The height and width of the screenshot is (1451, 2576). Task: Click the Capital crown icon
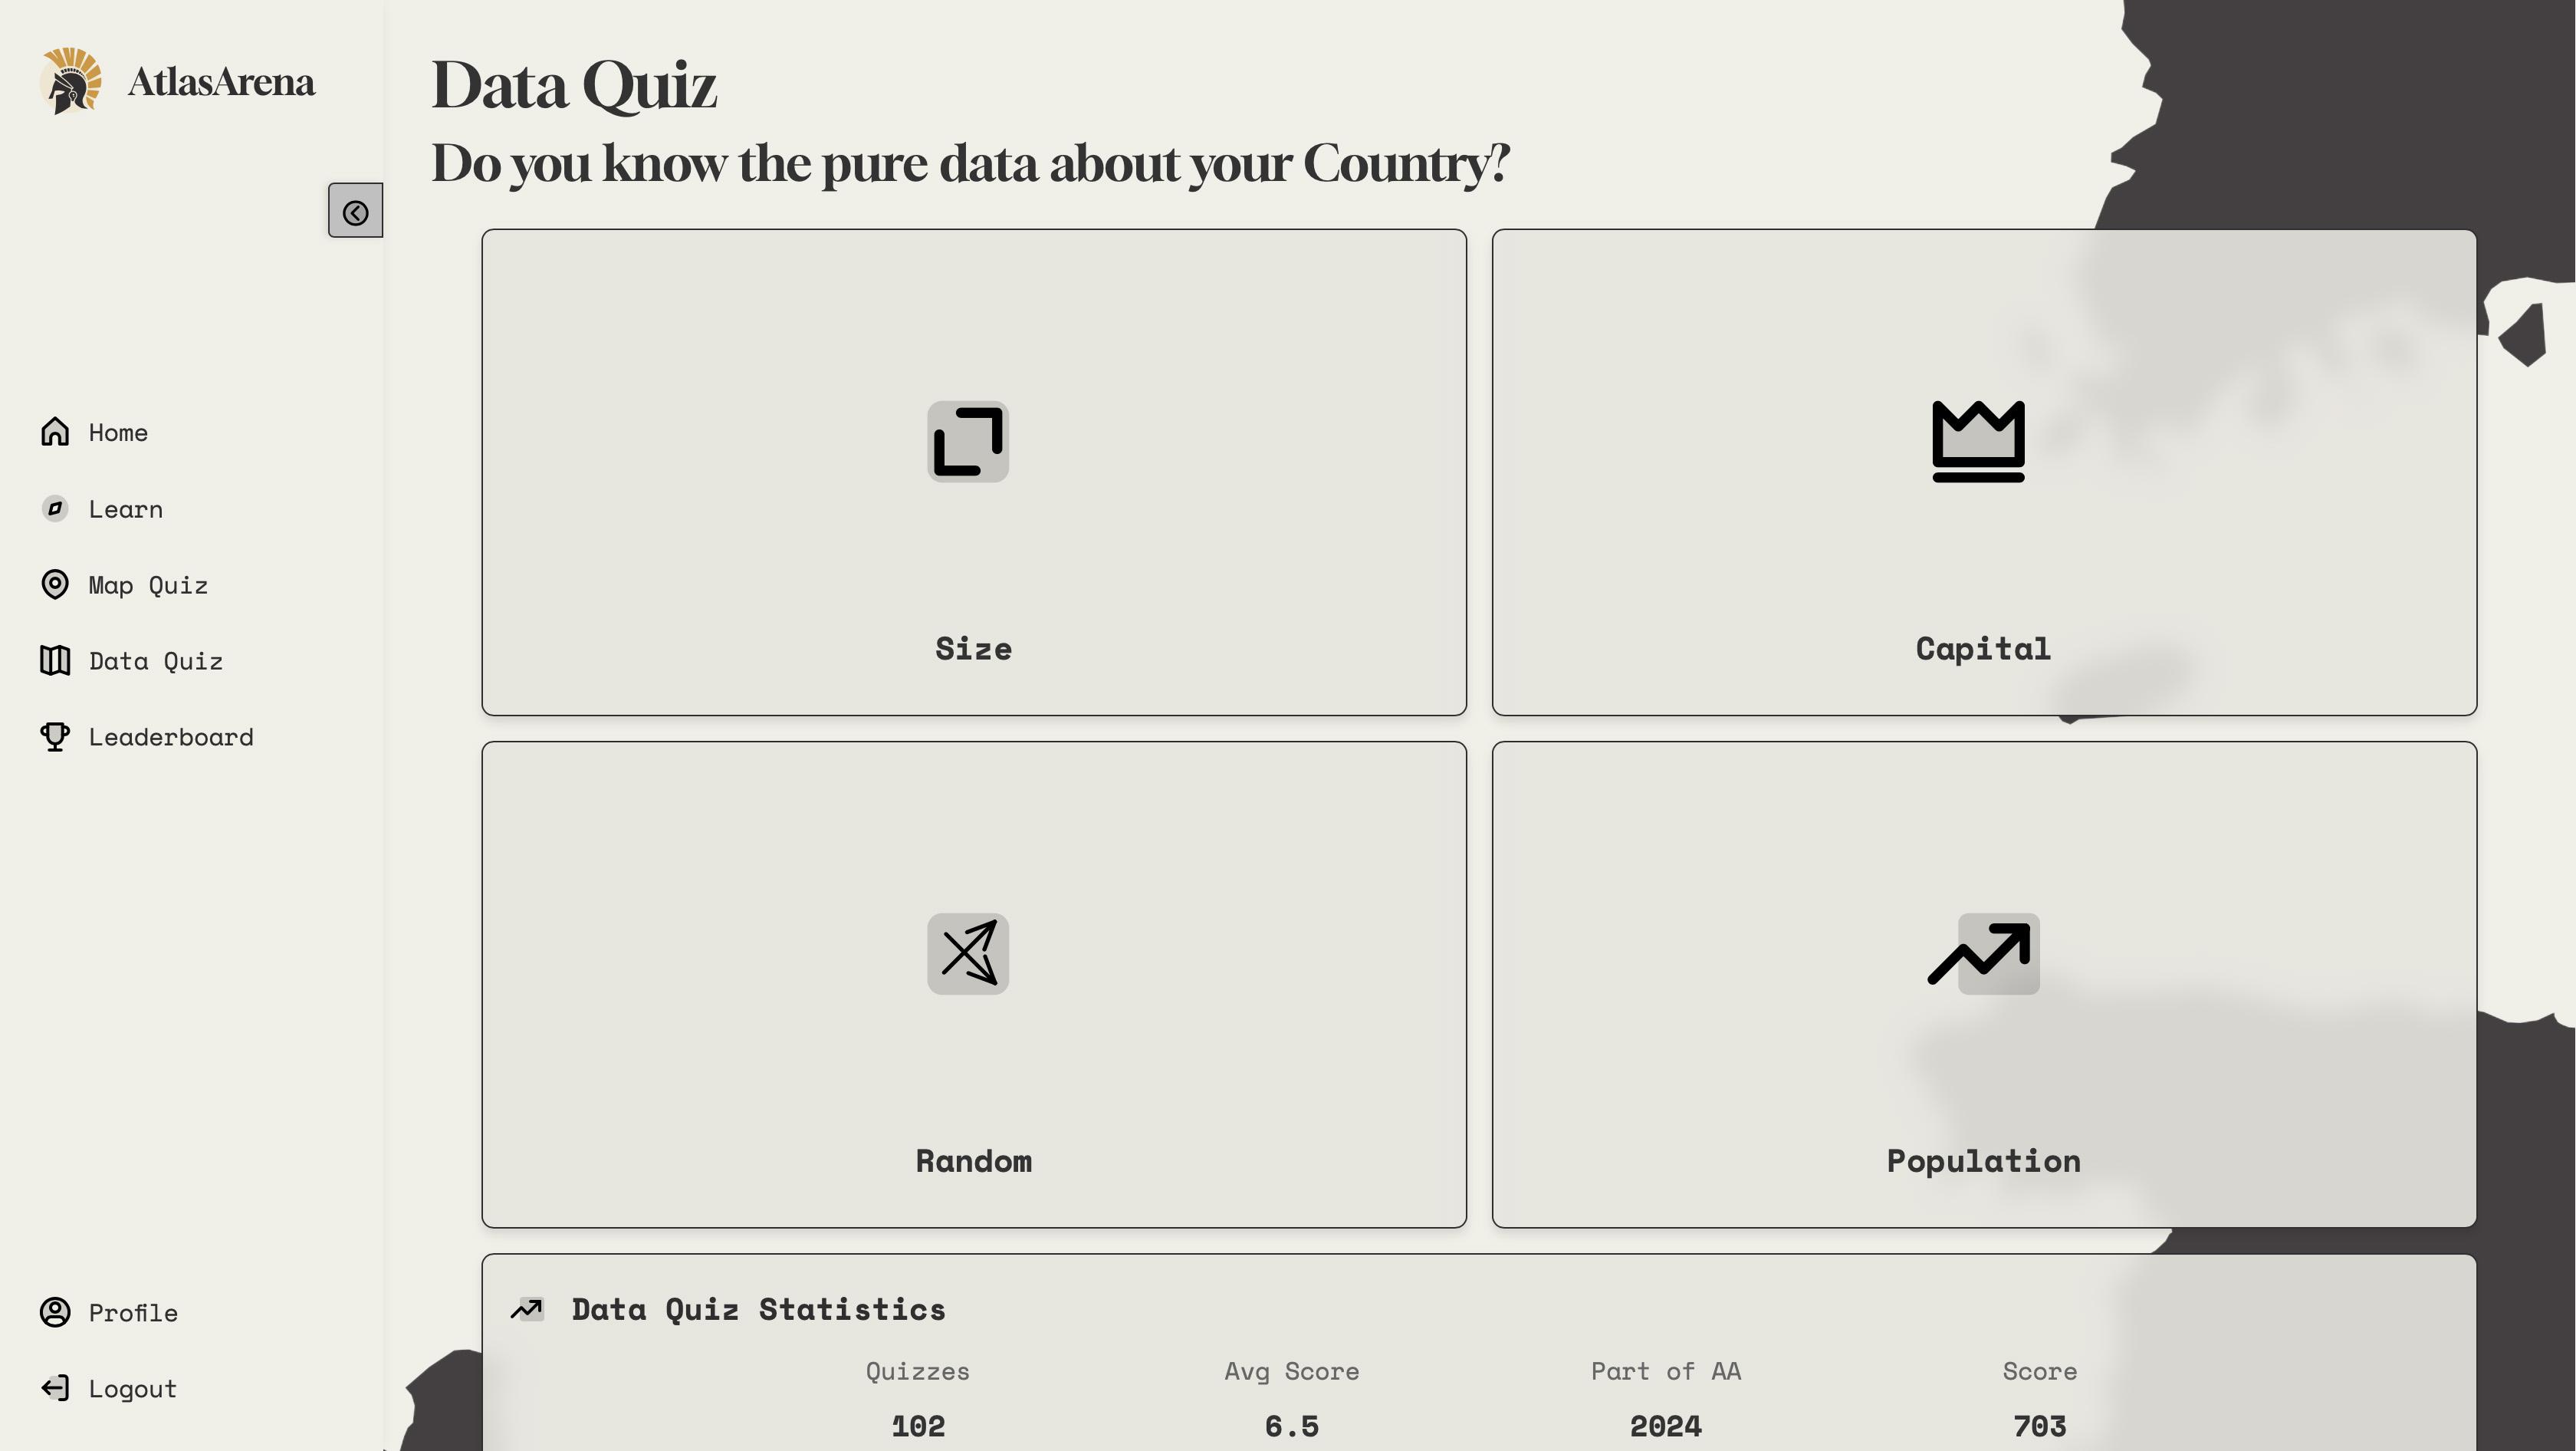coord(1978,442)
